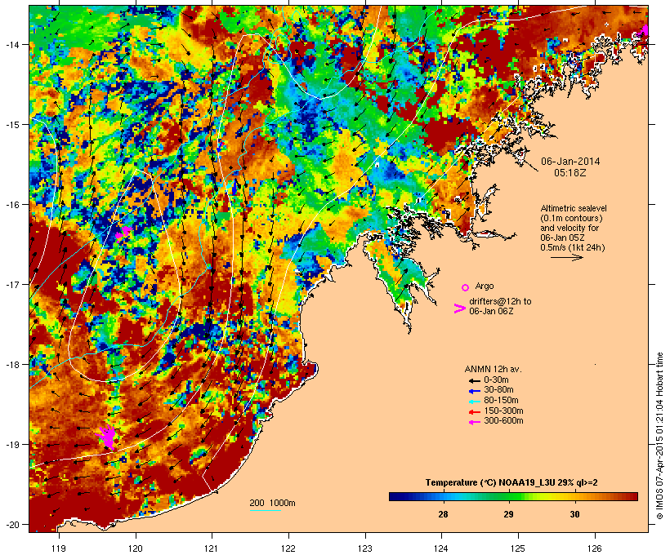670x555 pixels.
Task: Click the '150-300m' depth label
Action: pyautogui.click(x=504, y=411)
